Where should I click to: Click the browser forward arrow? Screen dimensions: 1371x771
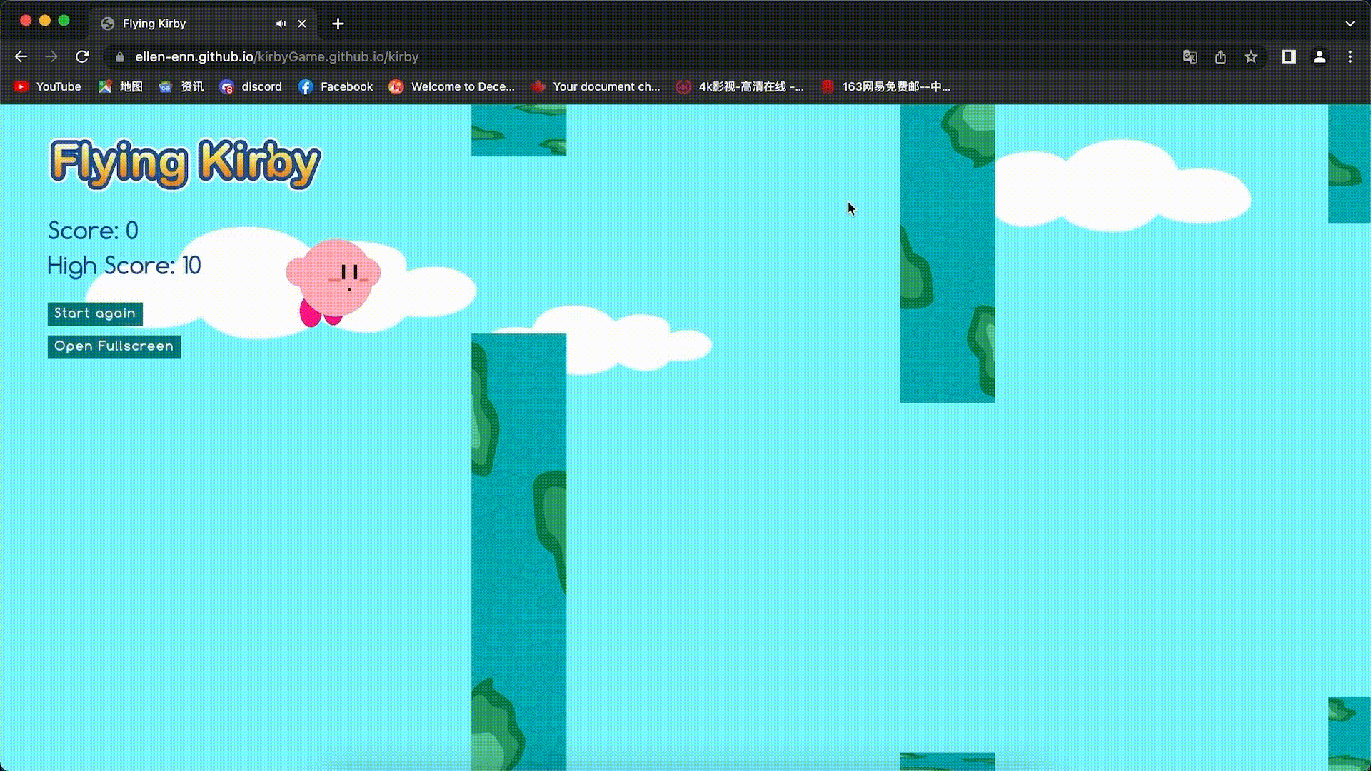[51, 57]
